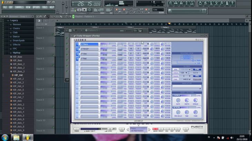Viewport: 252px width, 141px height.
Task: Select the HIP_Bass_2 sample with speaker icon
Action: [19, 64]
